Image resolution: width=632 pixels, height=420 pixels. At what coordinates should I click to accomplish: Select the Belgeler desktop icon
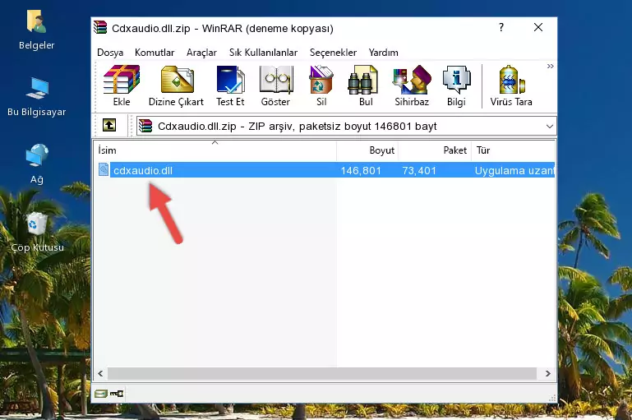pyautogui.click(x=37, y=30)
